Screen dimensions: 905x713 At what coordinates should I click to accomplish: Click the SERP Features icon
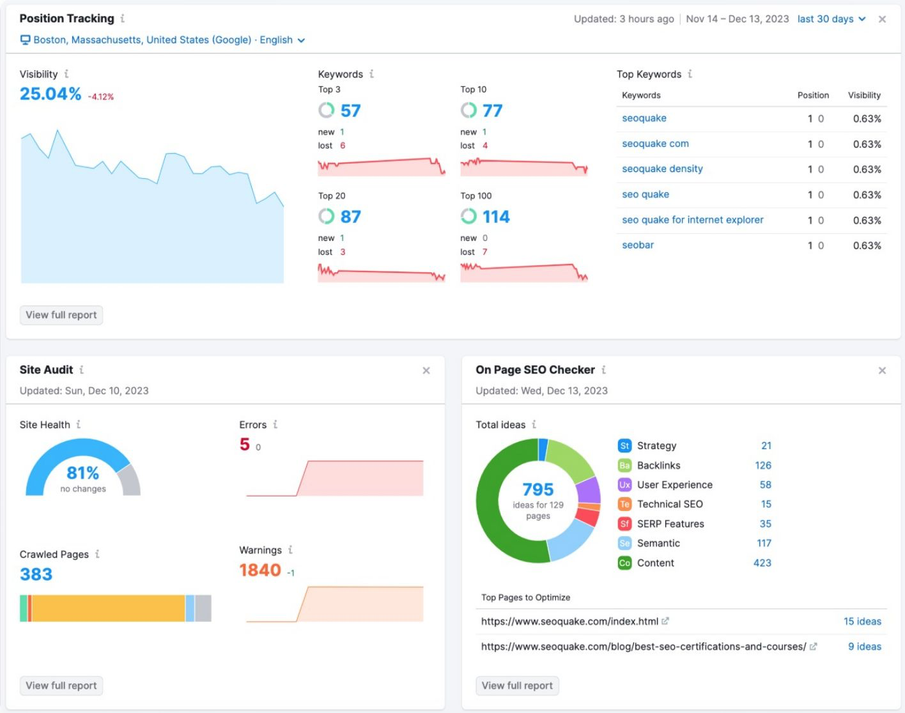(624, 523)
